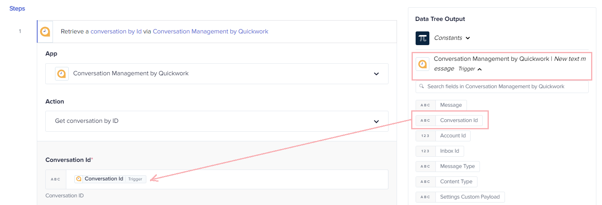The width and height of the screenshot is (602, 205).
Task: Focus the Search fields in Conversation Management box
Action: [502, 86]
